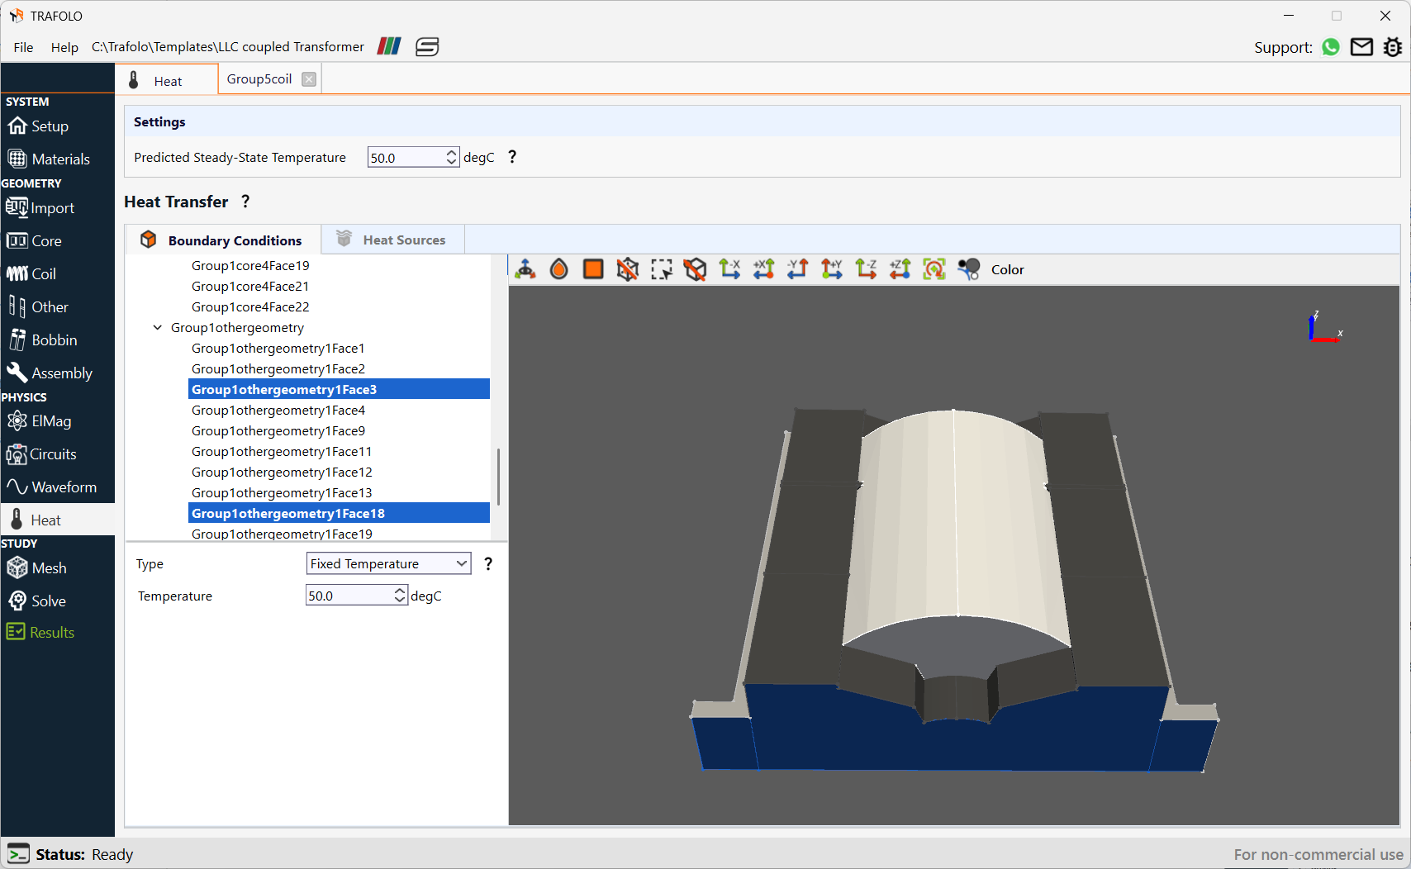Click the boundary Temperature input field
The width and height of the screenshot is (1411, 869).
pyautogui.click(x=349, y=596)
